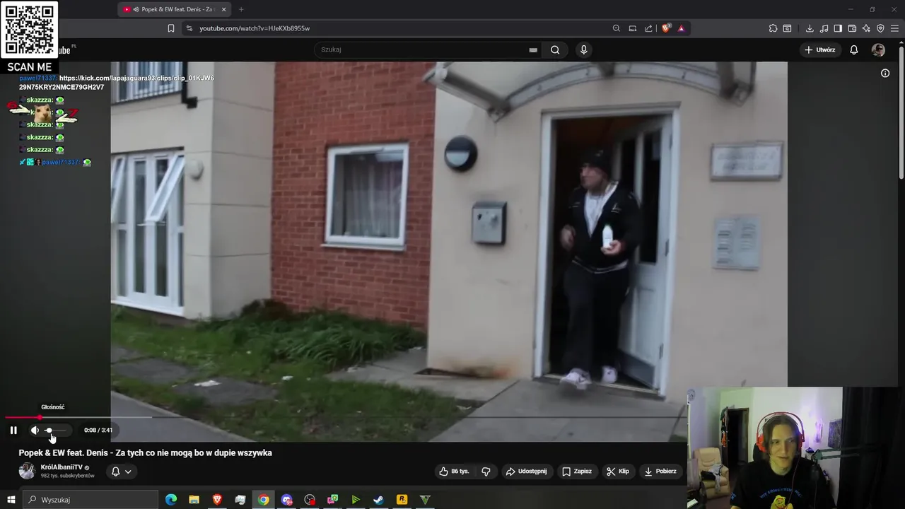This screenshot has height=509, width=905.
Task: Open the Brave Wallet icon
Action: click(852, 28)
